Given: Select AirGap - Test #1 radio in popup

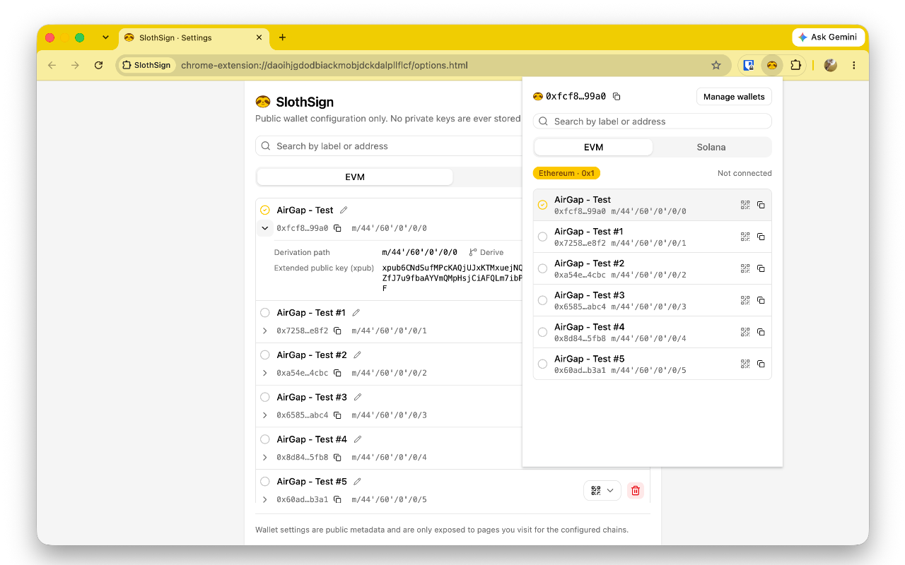Looking at the screenshot, I should [542, 237].
